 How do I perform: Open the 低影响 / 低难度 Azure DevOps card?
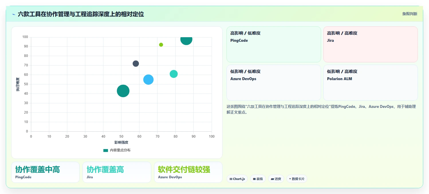273,83
